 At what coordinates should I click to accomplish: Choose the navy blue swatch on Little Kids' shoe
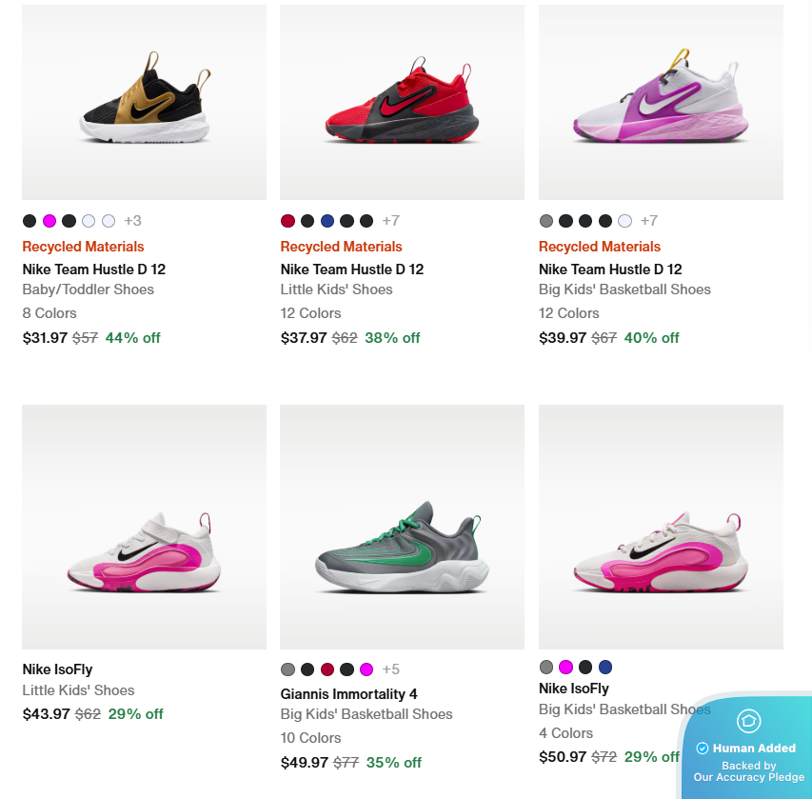pyautogui.click(x=327, y=220)
